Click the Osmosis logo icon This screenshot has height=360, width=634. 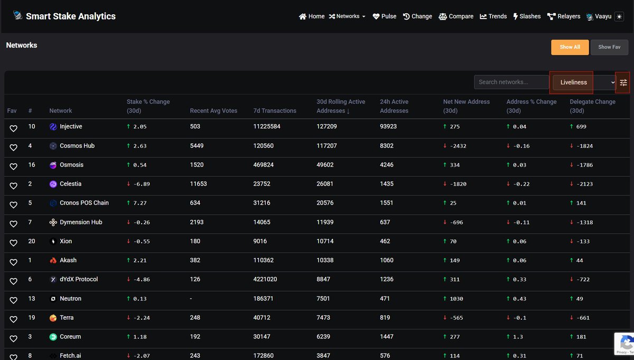point(53,165)
